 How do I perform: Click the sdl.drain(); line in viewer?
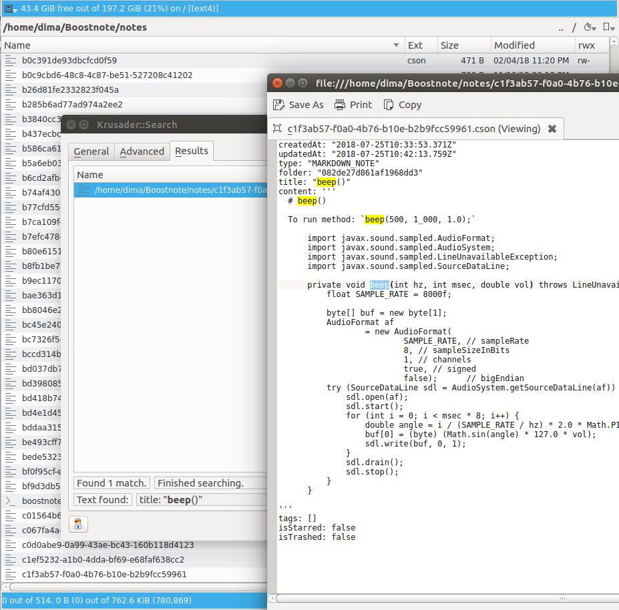point(375,462)
